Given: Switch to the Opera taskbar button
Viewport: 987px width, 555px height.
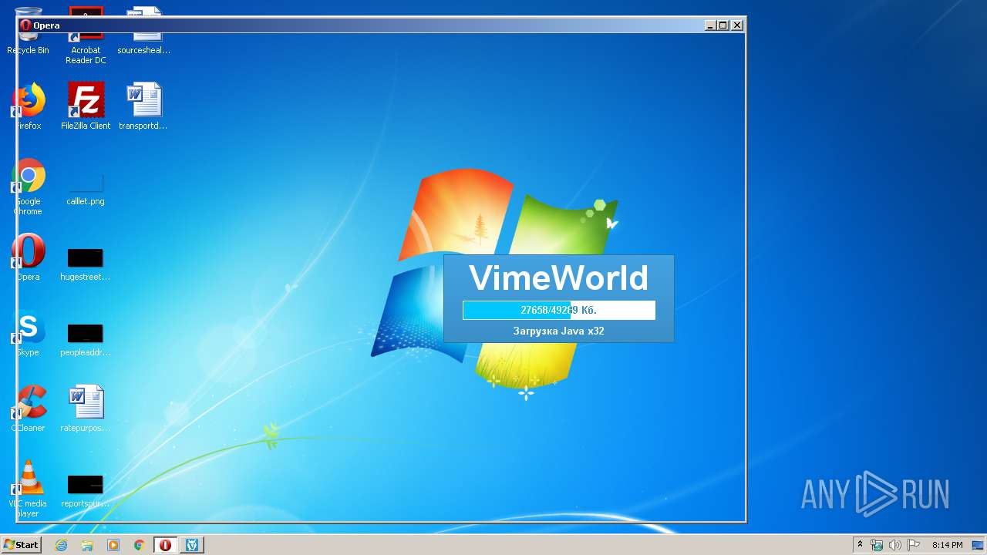Looking at the screenshot, I should tap(165, 545).
